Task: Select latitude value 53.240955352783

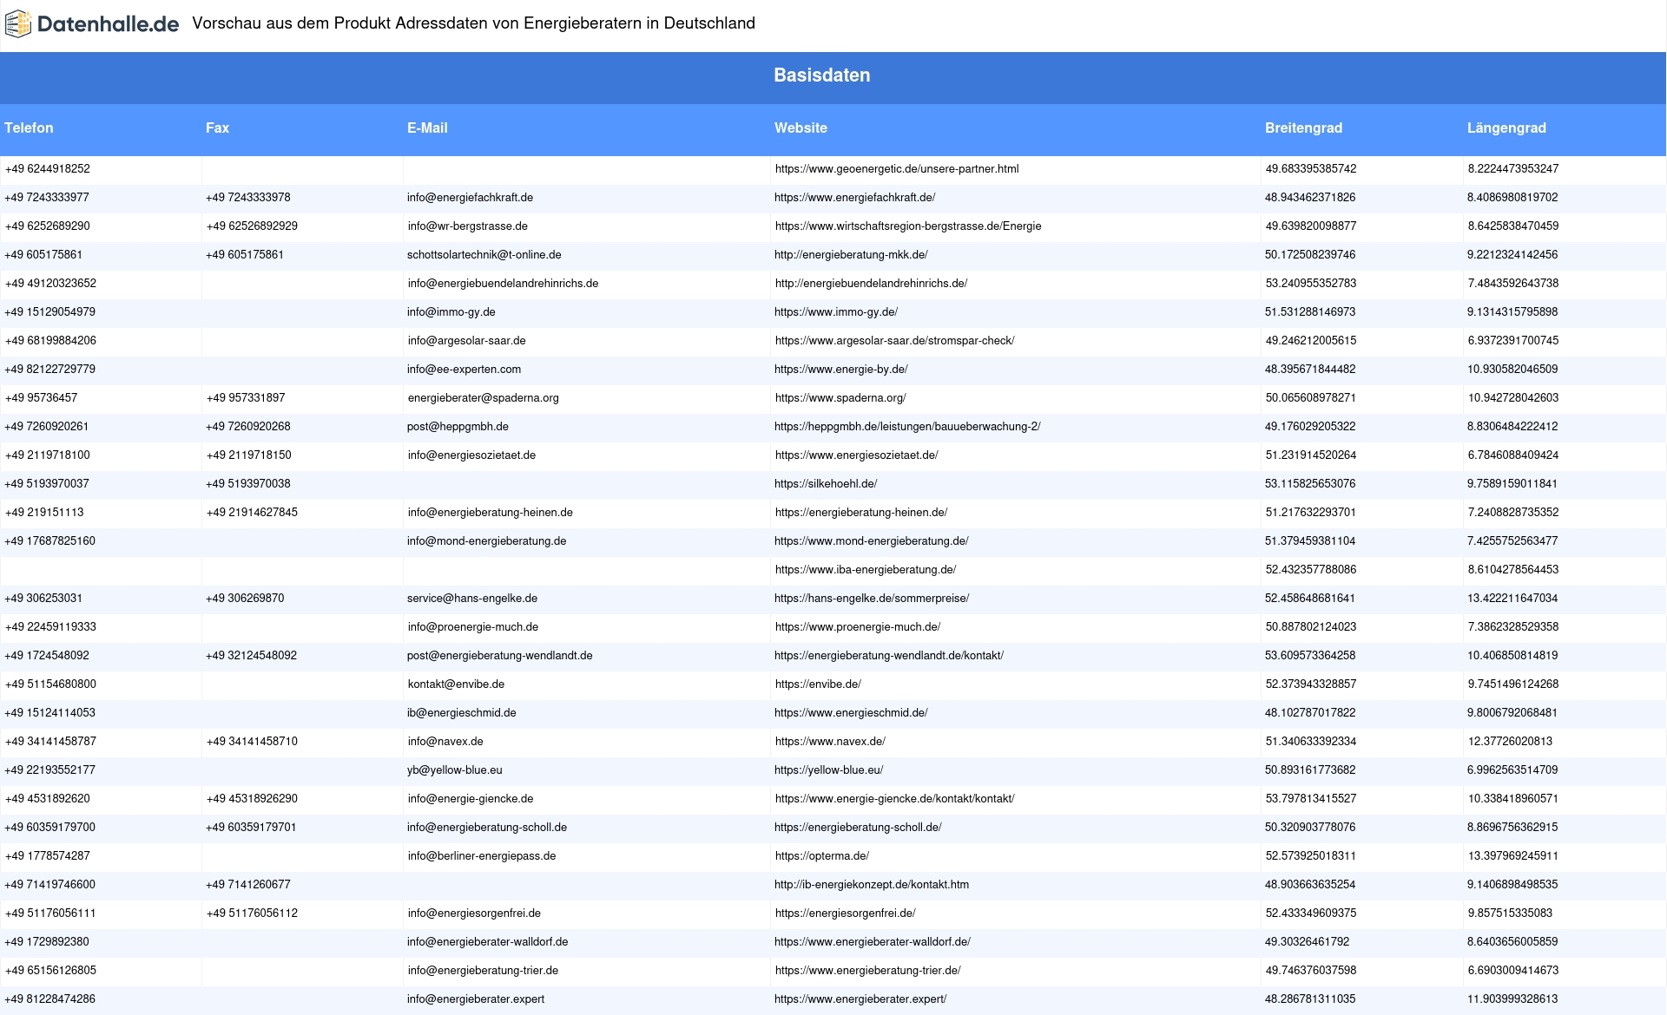Action: pos(1311,284)
